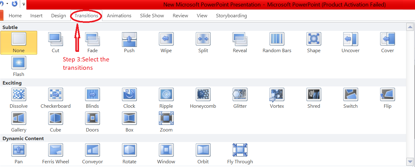Pick the Orbit transition
Viewport: 415px width, 167px height.
pos(203,154)
